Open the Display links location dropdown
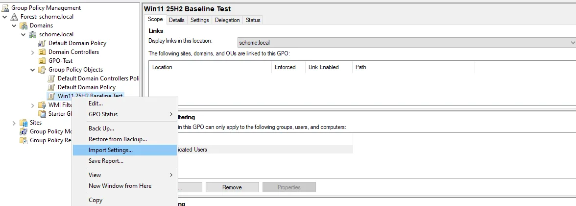Viewport: 576px width, 206px height. point(572,43)
